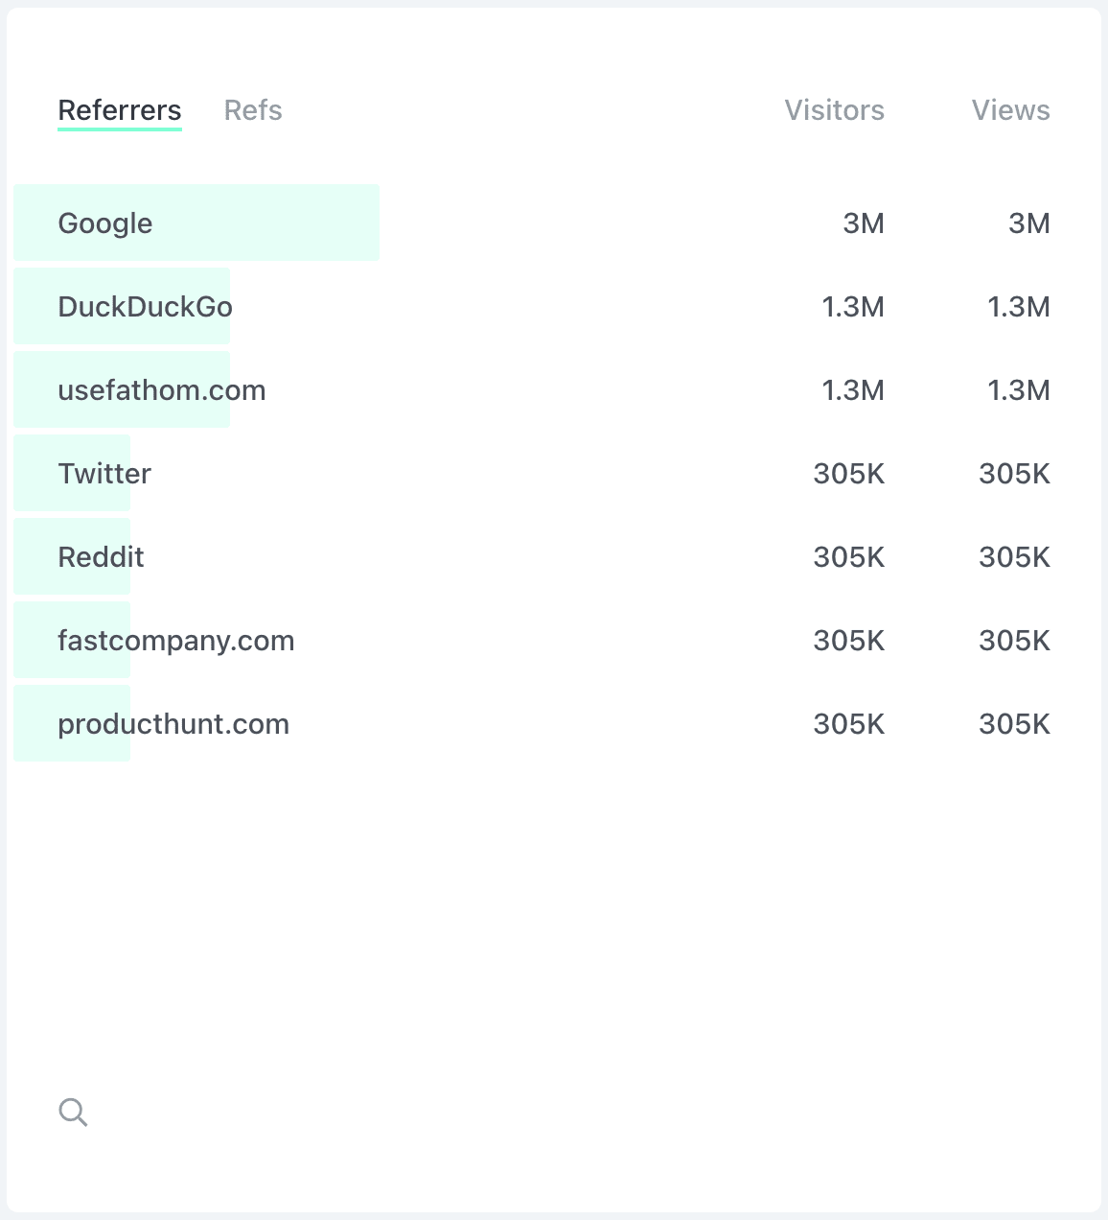
Task: Click Google's highlighted usage bar
Action: pyautogui.click(x=196, y=223)
